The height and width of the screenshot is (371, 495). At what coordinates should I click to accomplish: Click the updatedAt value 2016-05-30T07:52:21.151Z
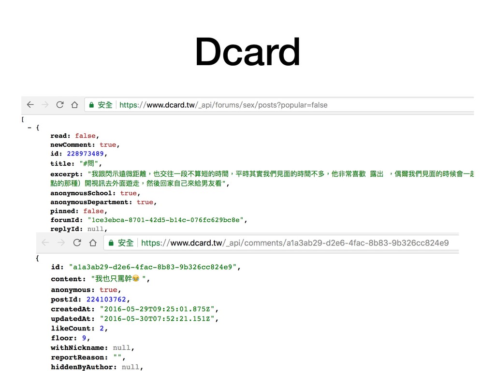pos(157,319)
